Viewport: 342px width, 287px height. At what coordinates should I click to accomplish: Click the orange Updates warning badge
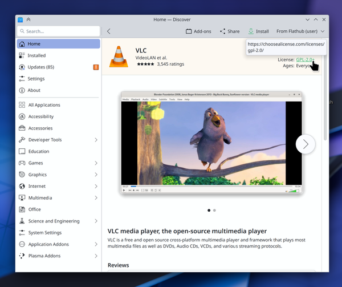96,67
